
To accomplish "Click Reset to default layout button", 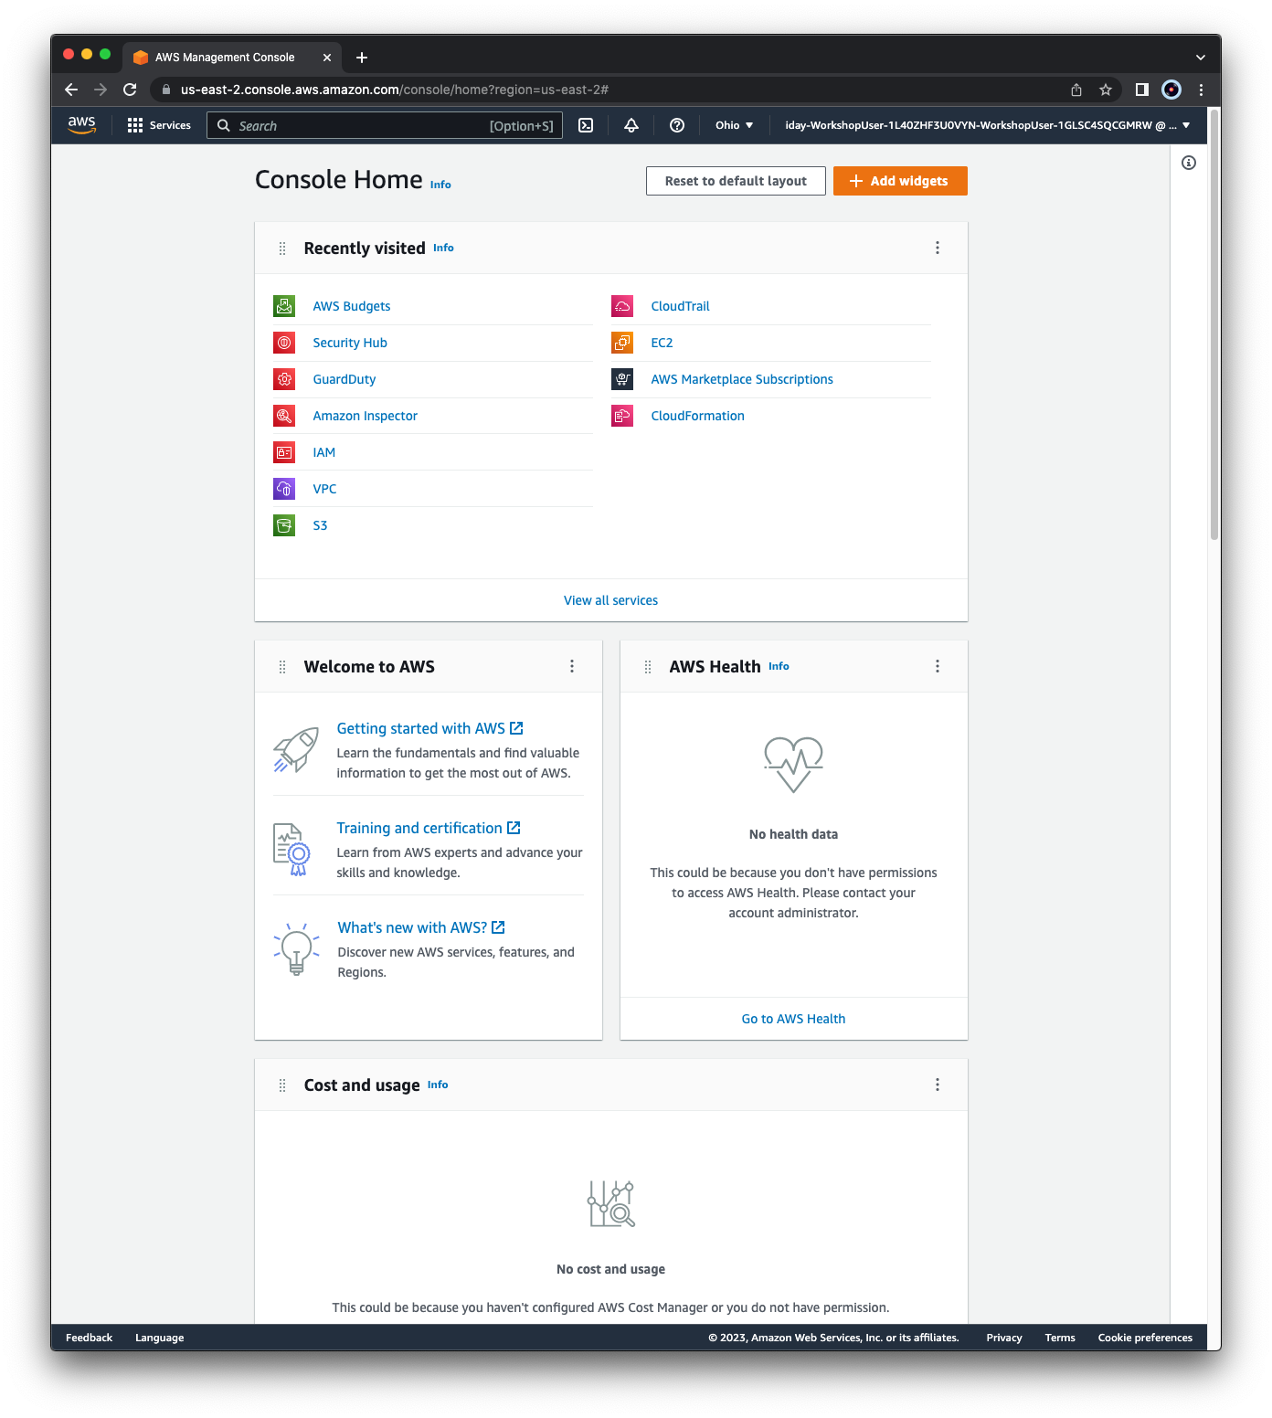I will [x=736, y=181].
